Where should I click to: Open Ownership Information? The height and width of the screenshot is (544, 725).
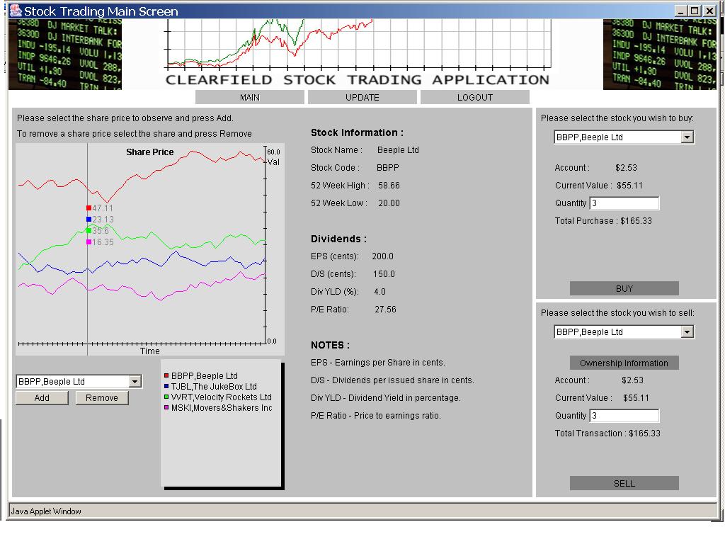pos(624,363)
